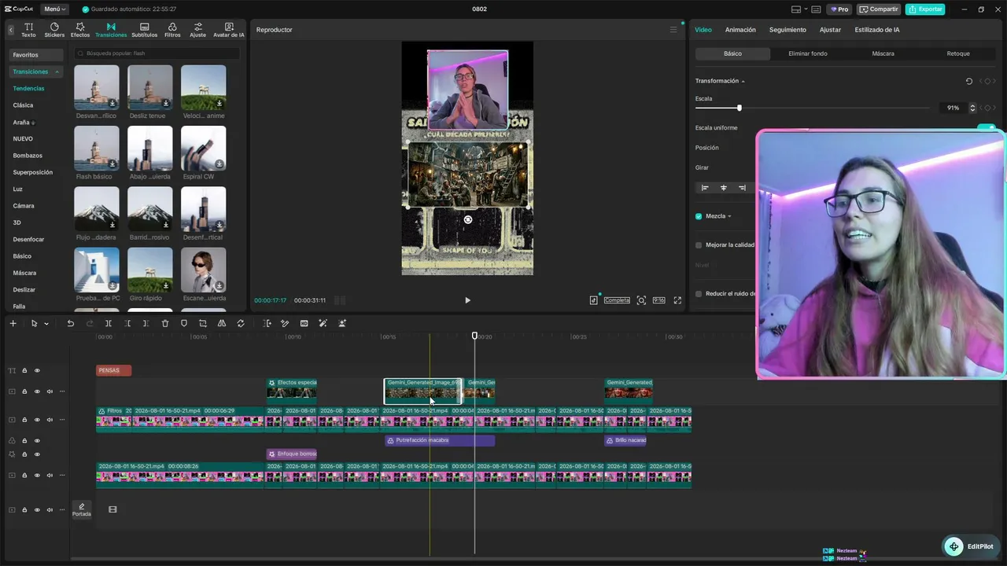The height and width of the screenshot is (566, 1007).
Task: Select the Retoque sub-tab
Action: [958, 53]
